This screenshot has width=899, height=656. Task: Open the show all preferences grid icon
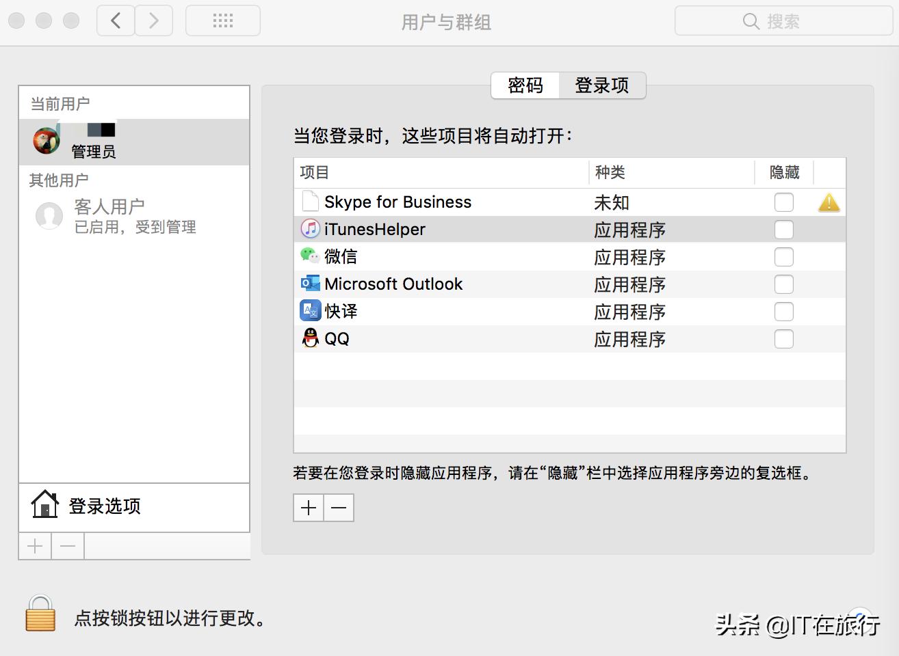(222, 20)
